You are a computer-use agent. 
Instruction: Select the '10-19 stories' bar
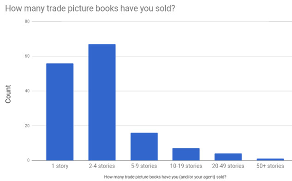click(186, 154)
